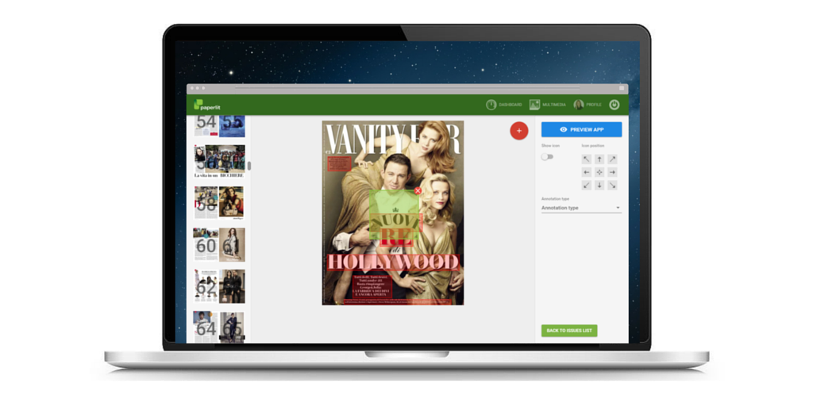Viewport: 813px width, 406px height.
Task: Set icon position to top up arrow
Action: (x=599, y=159)
